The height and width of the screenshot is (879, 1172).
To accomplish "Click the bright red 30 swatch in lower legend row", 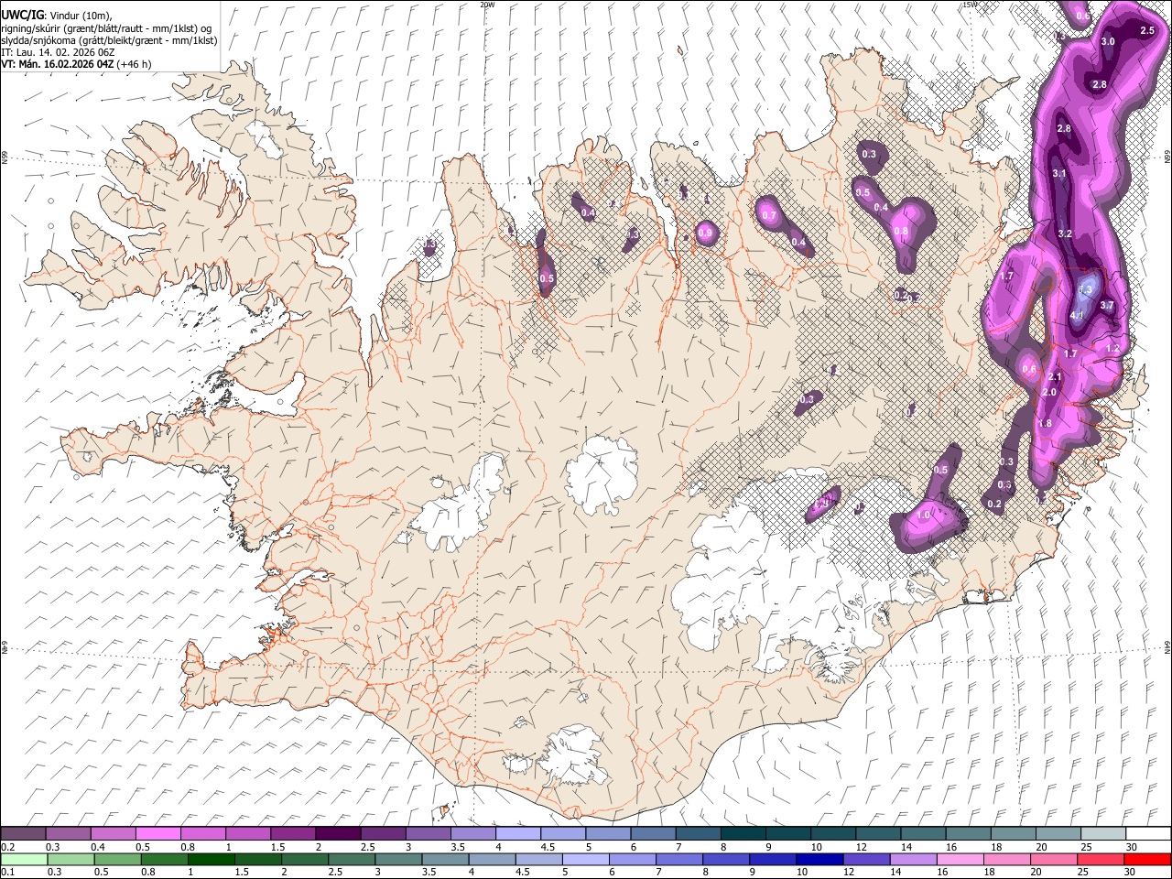I will (x=1147, y=859).
